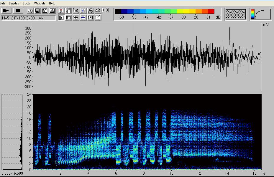
Task: Open the File menu
Action: pyautogui.click(x=3, y=3)
